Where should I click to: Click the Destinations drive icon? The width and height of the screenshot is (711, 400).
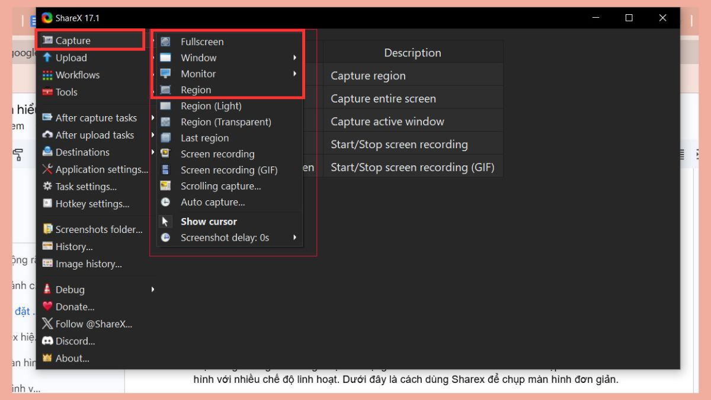click(47, 152)
